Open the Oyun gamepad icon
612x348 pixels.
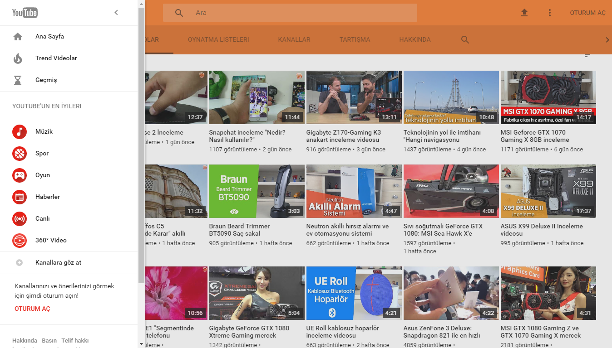point(20,175)
